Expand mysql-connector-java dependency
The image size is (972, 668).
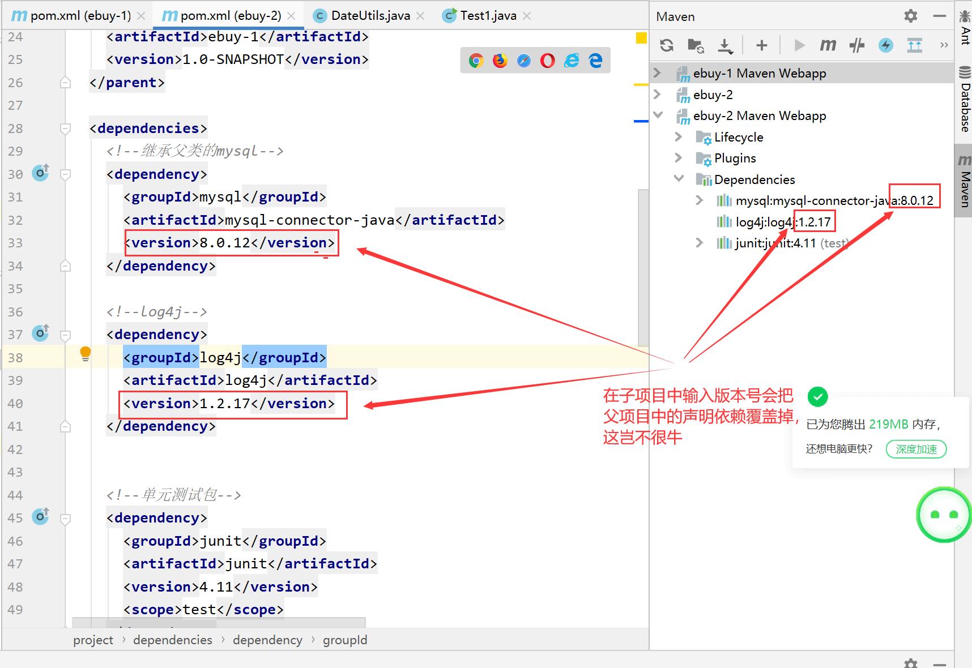[700, 200]
